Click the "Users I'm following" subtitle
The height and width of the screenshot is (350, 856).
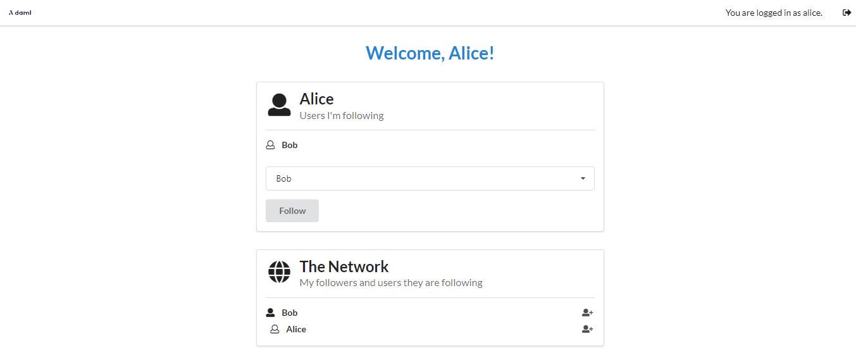pos(342,116)
